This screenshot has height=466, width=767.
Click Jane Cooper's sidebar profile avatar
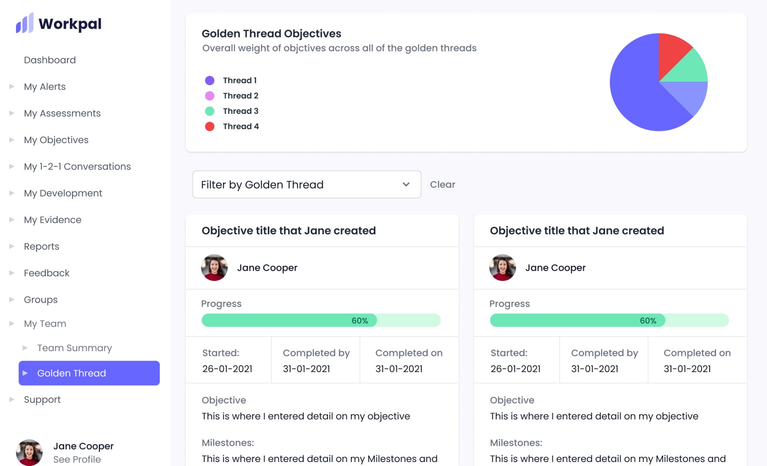(x=29, y=452)
